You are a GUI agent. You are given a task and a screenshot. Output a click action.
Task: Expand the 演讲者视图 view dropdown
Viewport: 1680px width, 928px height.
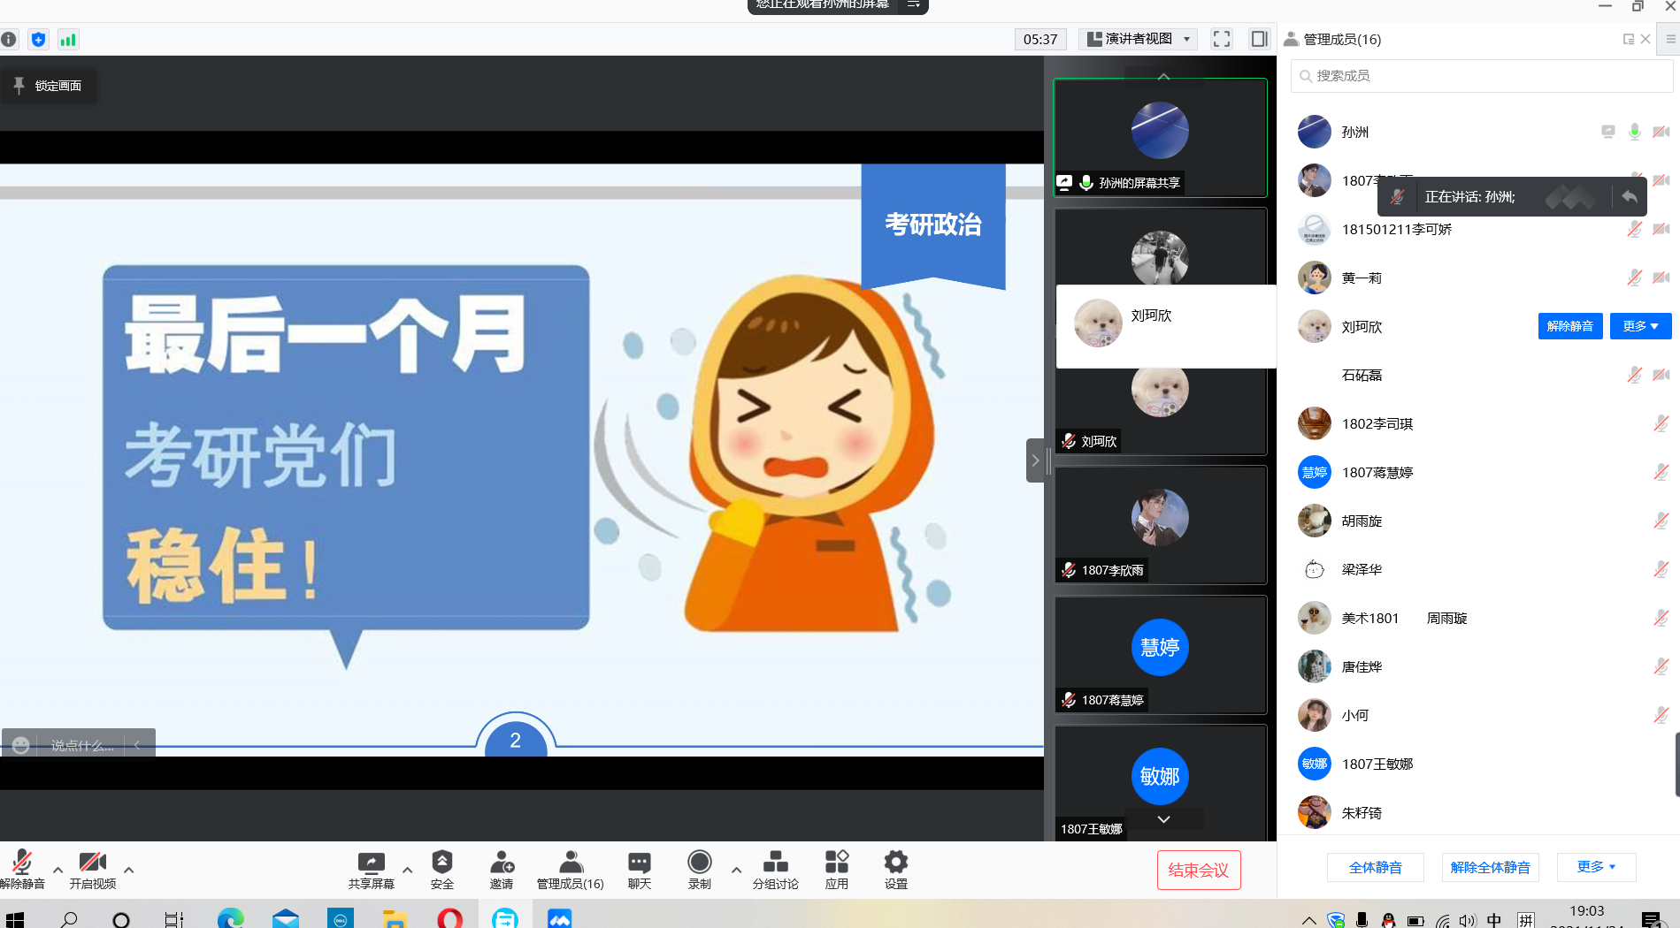coord(1138,39)
